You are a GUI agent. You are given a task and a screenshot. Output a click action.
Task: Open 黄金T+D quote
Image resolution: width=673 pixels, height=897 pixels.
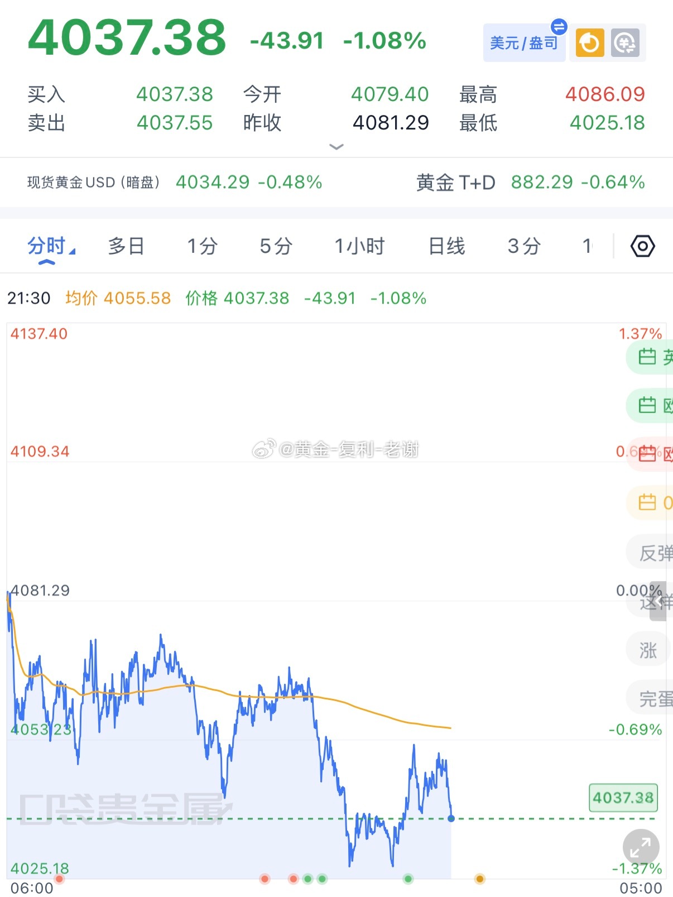point(531,183)
